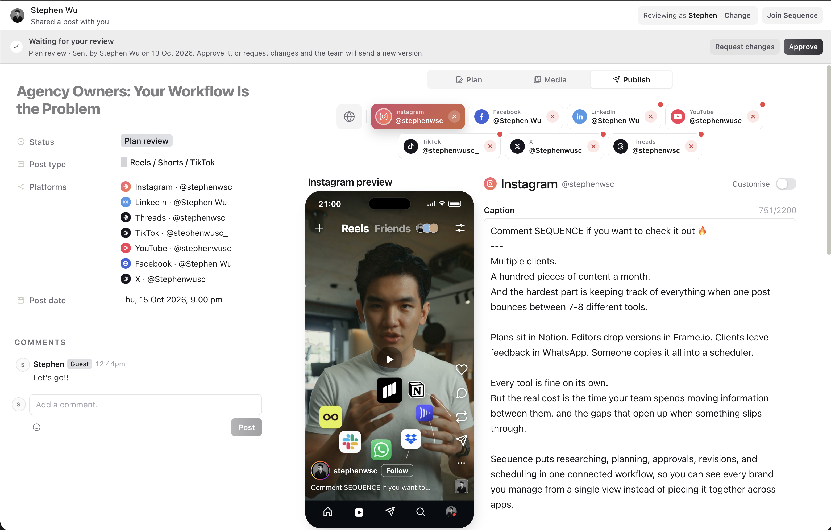Image resolution: width=831 pixels, height=530 pixels.
Task: Remove TikTok @stephenwusc_ chip
Action: click(490, 146)
